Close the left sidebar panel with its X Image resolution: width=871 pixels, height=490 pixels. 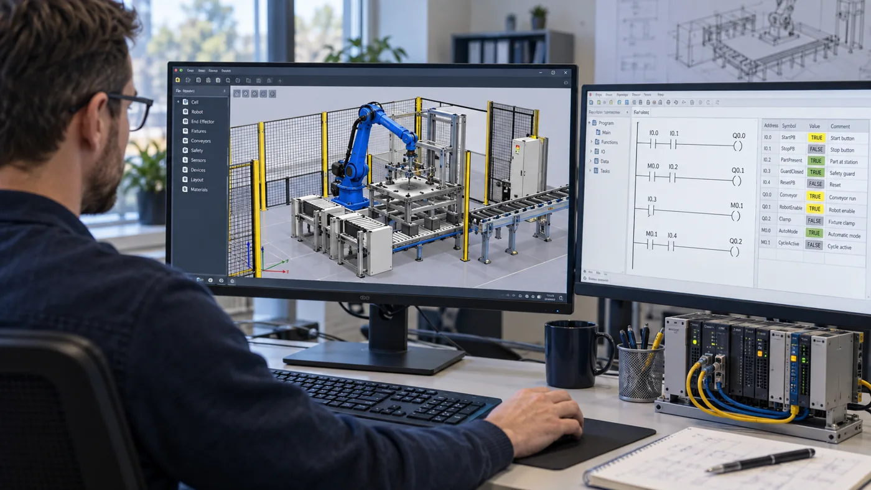click(225, 91)
